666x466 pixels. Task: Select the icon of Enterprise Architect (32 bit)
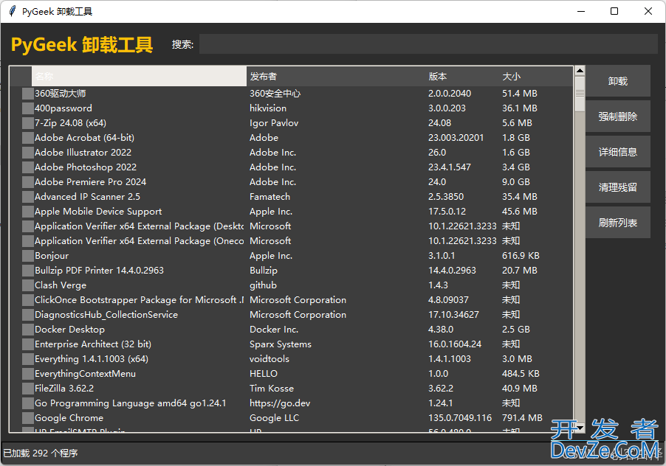click(27, 344)
